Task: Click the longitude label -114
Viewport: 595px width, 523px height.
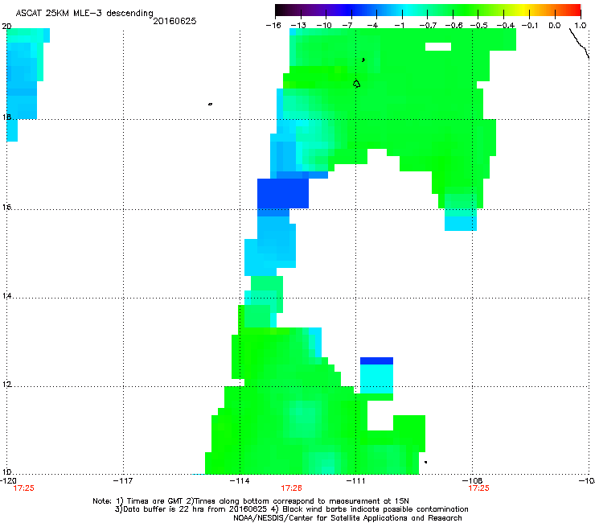Action: [240, 481]
